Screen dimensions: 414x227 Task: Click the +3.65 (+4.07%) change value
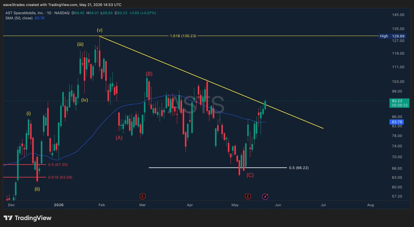(x=142, y=13)
